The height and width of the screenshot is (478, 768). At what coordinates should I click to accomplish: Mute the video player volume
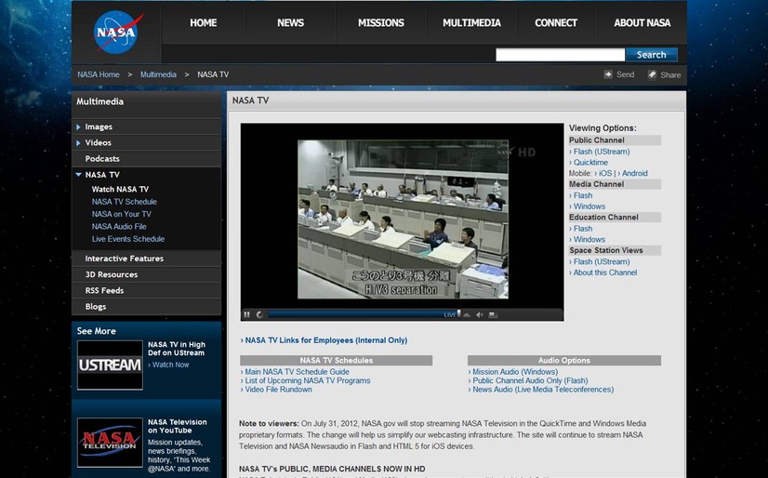click(x=480, y=315)
